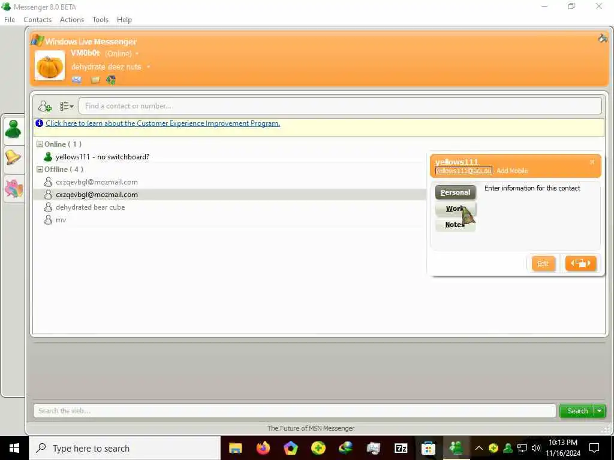
Task: Open the bell alerts tab
Action: [x=13, y=158]
